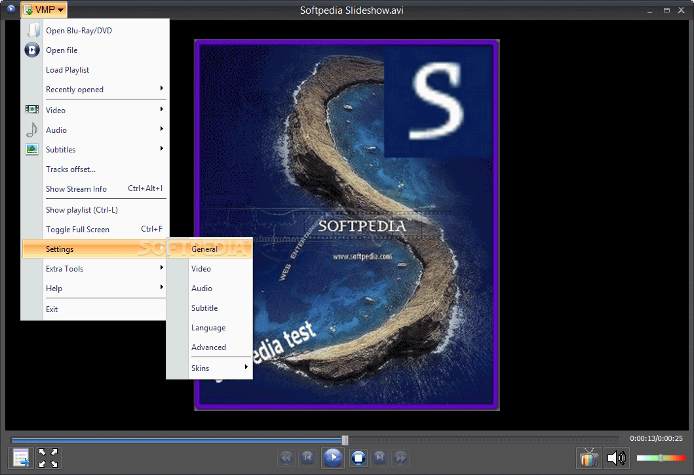Image resolution: width=694 pixels, height=475 pixels.
Task: Click the playback time display 0:00:13/0:00:25
Action: 657,438
